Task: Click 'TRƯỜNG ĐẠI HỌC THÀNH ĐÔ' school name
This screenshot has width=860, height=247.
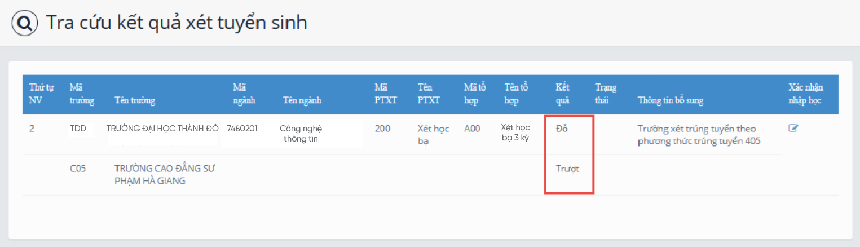Action: click(x=162, y=129)
